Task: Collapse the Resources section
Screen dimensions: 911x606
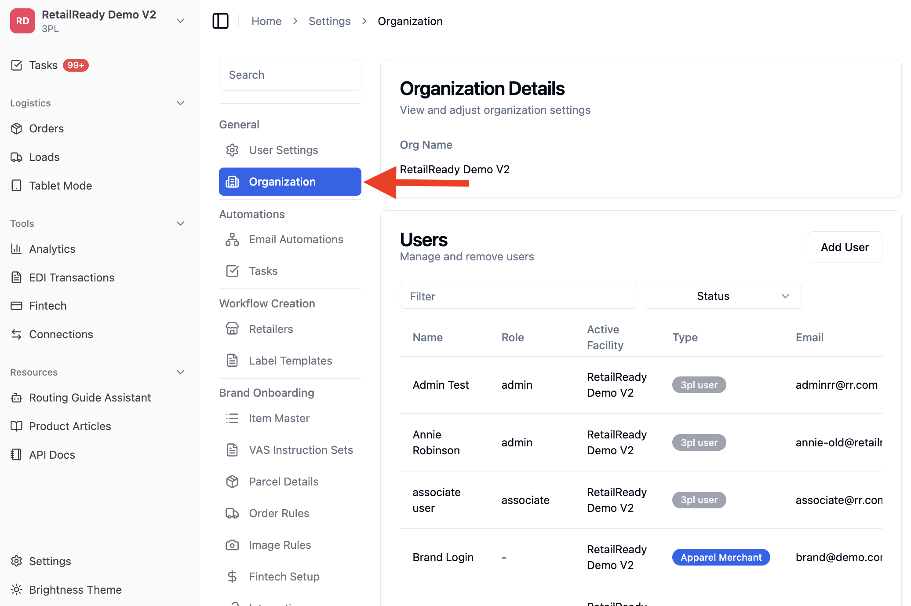Action: pos(180,372)
